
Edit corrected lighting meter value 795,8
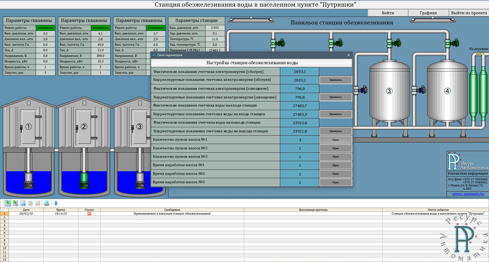pos(300,97)
